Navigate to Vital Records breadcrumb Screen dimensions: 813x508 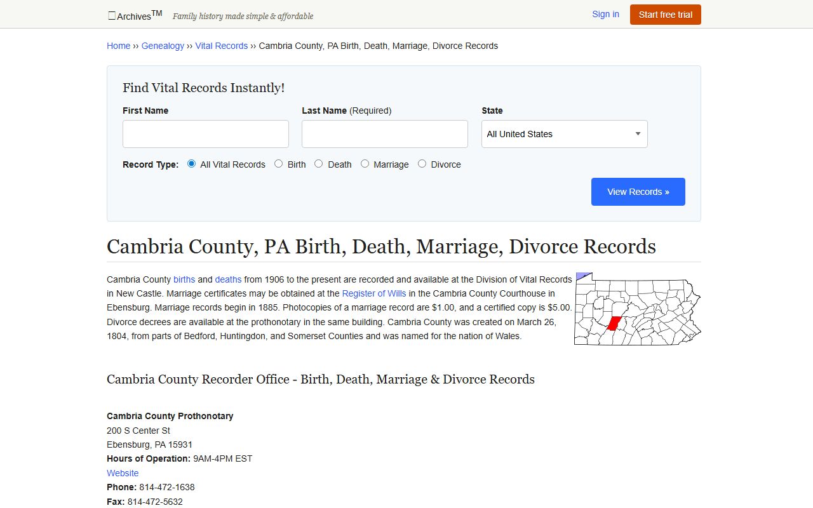tap(221, 46)
